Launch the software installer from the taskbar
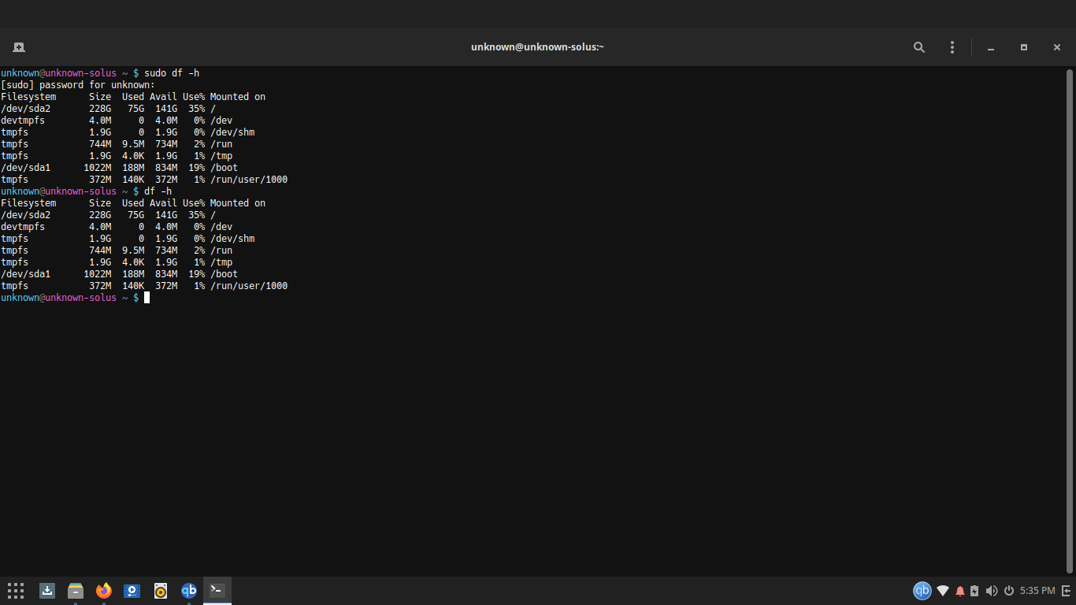The width and height of the screenshot is (1076, 605). click(x=47, y=590)
